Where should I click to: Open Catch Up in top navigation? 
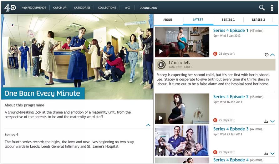click(x=60, y=8)
